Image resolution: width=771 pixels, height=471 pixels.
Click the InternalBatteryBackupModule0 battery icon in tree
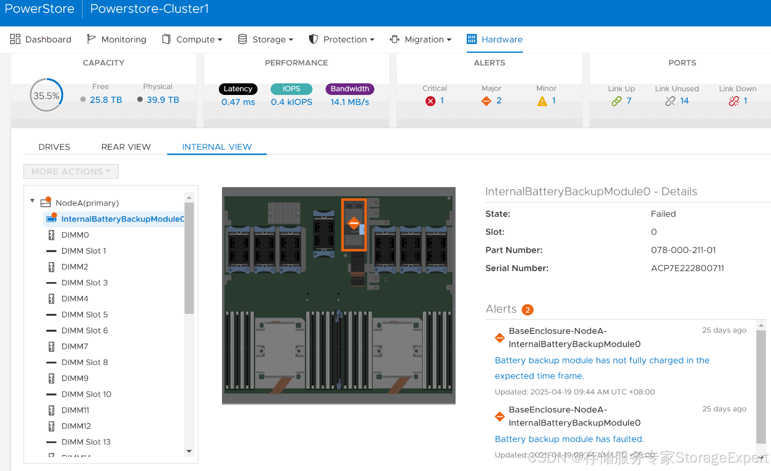51,218
